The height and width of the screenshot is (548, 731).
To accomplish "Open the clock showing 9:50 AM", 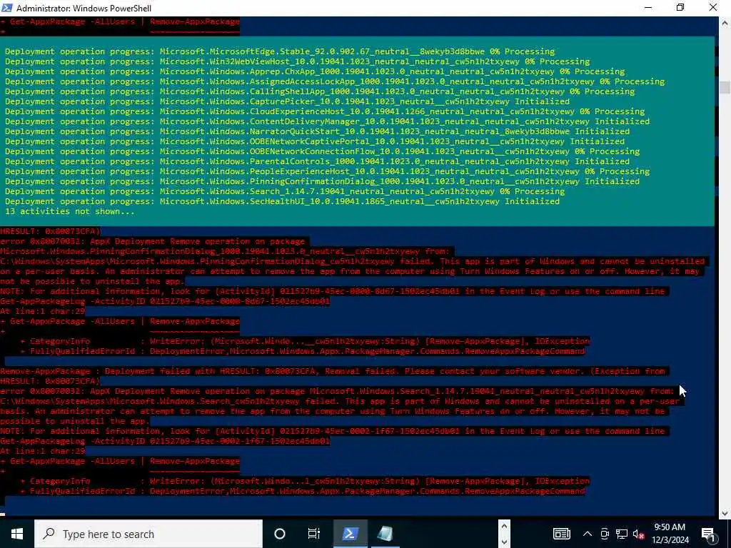I will click(x=670, y=527).
